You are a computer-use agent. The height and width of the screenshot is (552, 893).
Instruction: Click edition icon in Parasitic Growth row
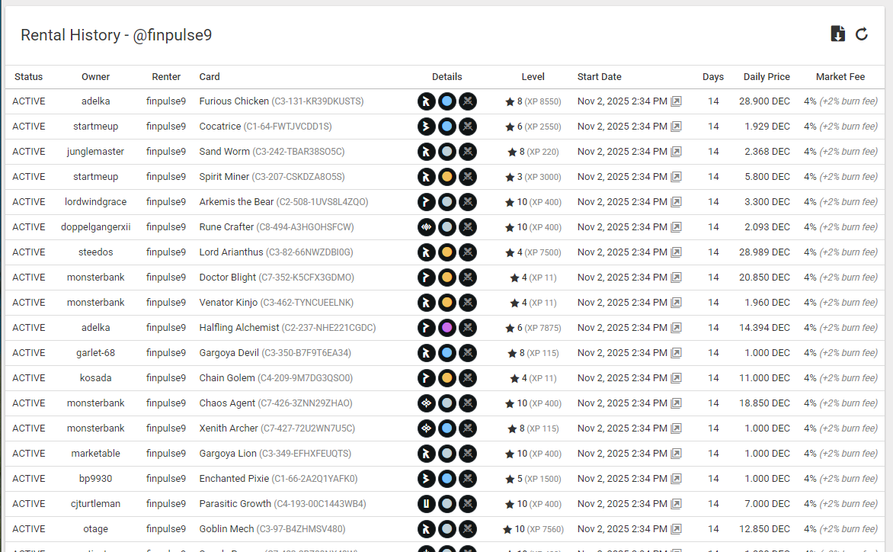click(x=426, y=503)
